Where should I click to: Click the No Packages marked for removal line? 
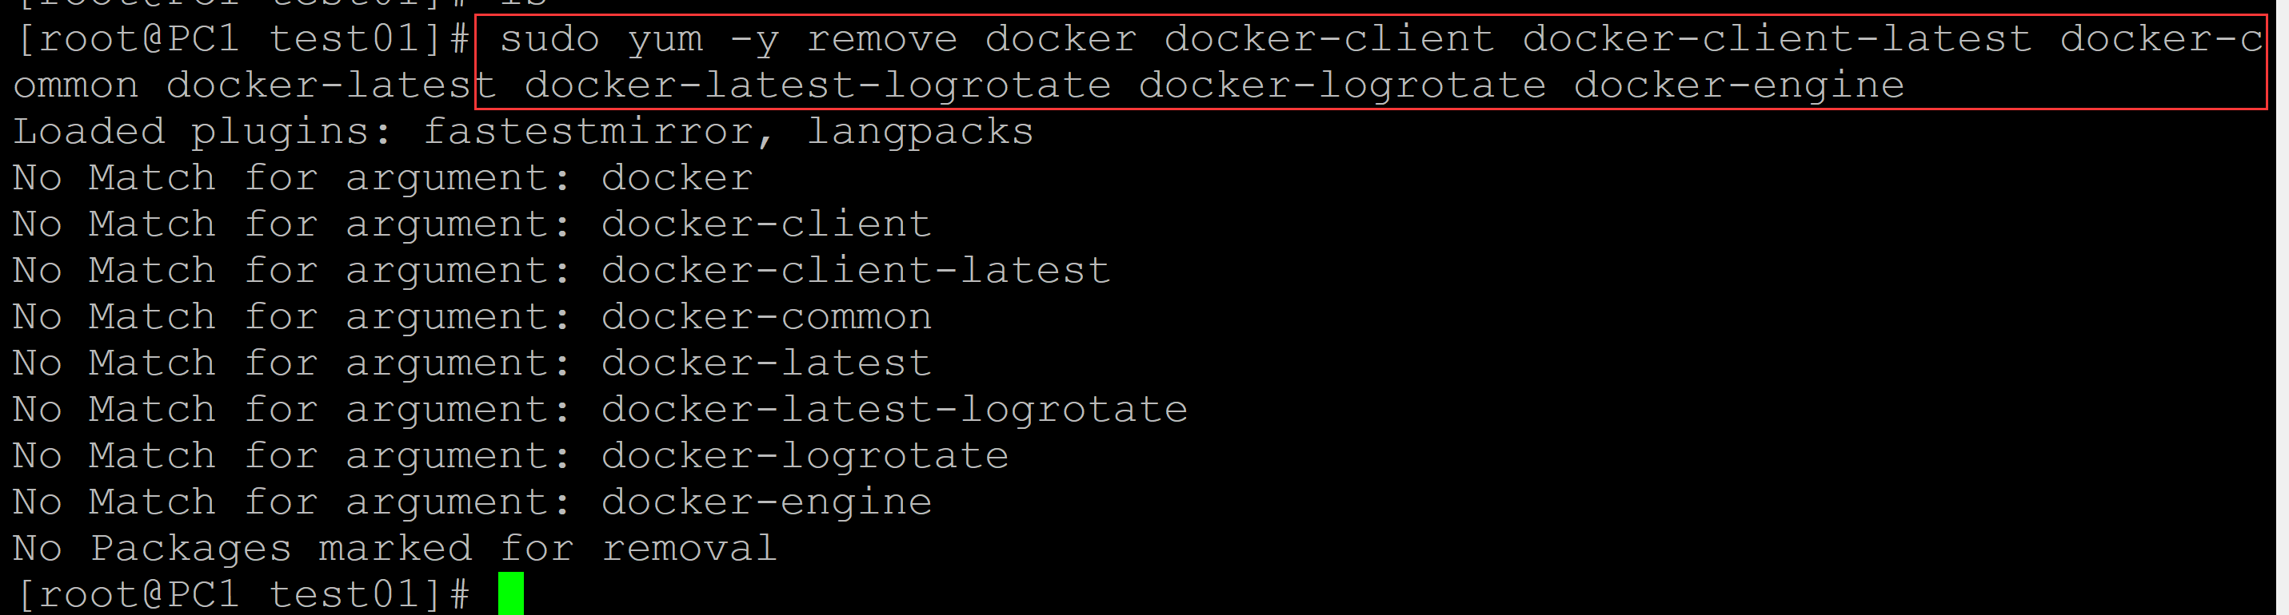[394, 549]
